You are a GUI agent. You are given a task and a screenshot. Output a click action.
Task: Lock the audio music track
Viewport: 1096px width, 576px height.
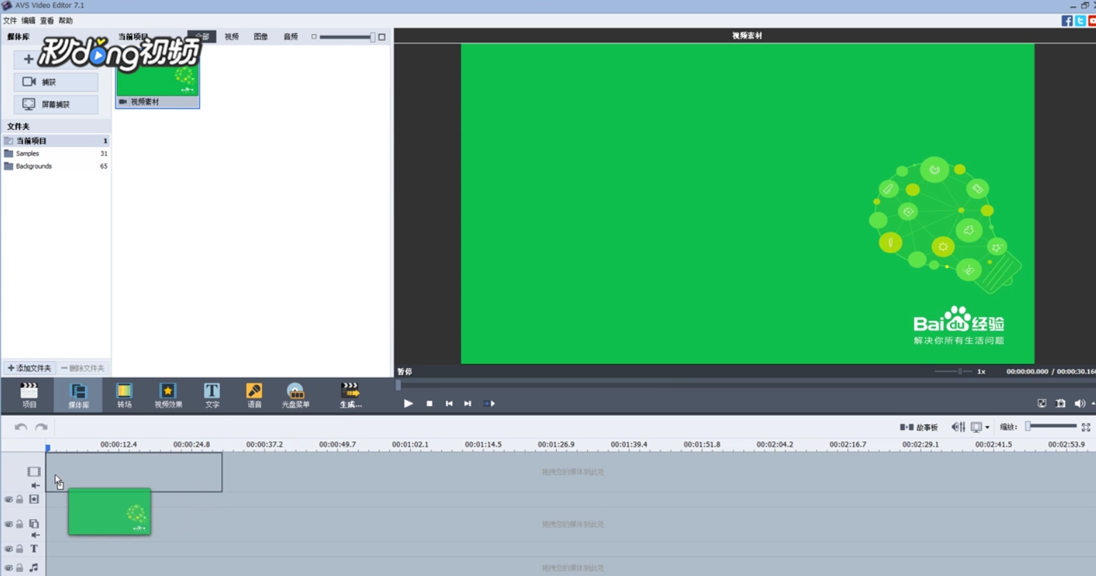pos(20,568)
